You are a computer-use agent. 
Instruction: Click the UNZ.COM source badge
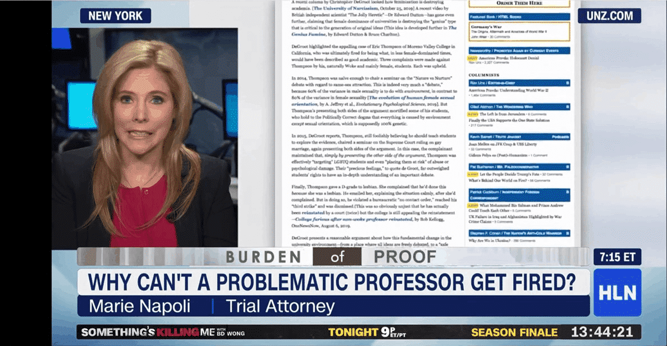(609, 16)
